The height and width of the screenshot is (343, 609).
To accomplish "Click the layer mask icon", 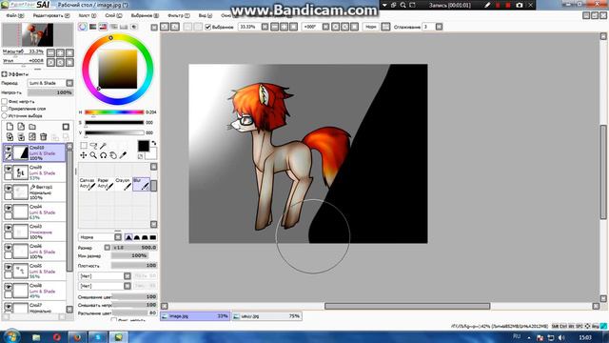I will point(66,127).
